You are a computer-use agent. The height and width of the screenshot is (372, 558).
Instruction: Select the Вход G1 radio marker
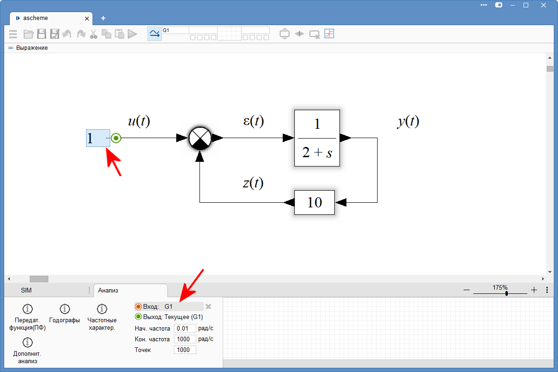(138, 307)
